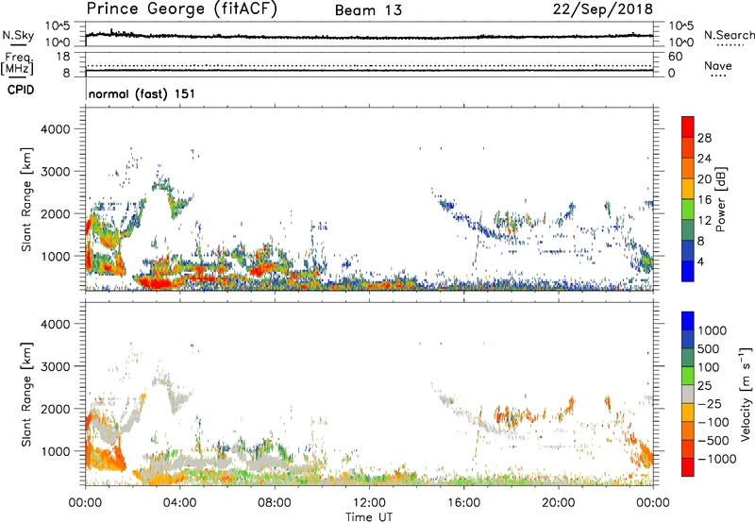This screenshot has width=755, height=523.
Task: Click the "20:00" time tick label
Action: click(559, 502)
